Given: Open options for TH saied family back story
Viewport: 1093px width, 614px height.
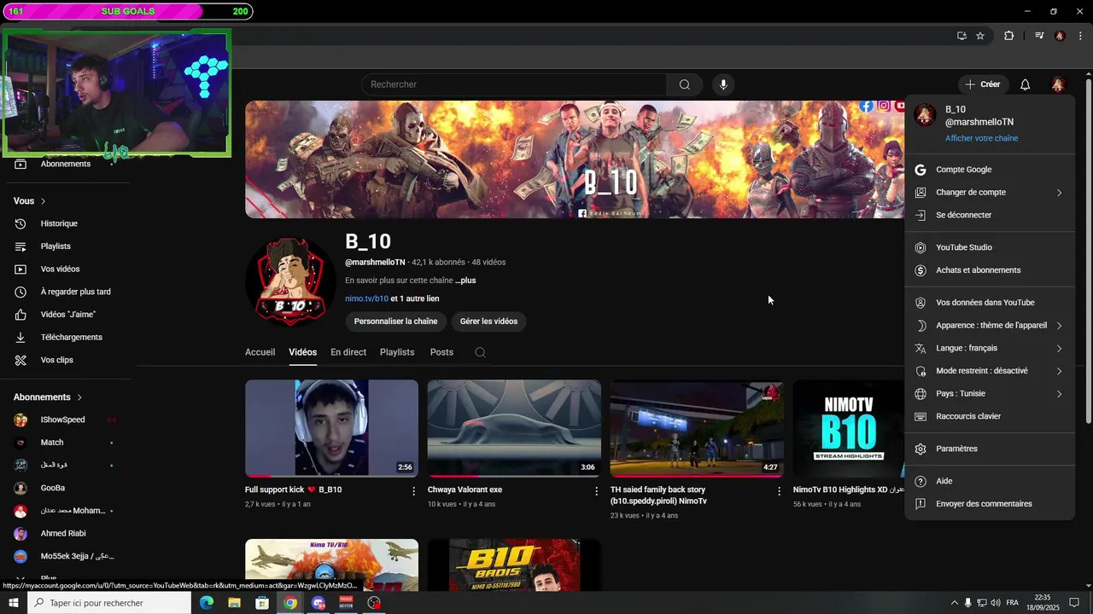Looking at the screenshot, I should 779,491.
